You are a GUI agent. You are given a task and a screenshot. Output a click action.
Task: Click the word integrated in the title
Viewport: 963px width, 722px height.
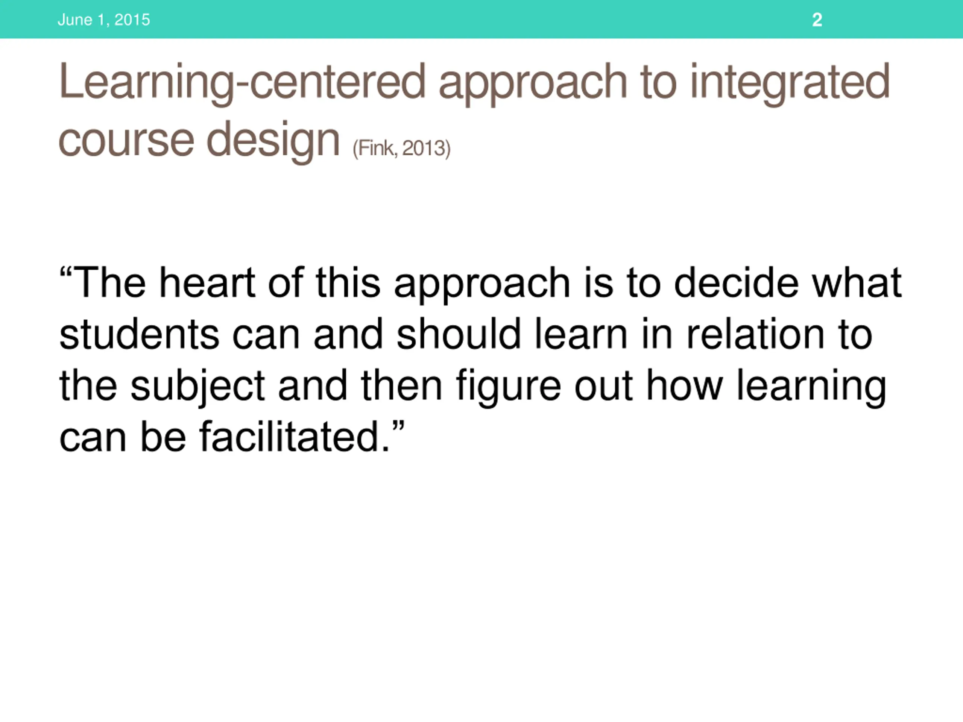[x=790, y=83]
